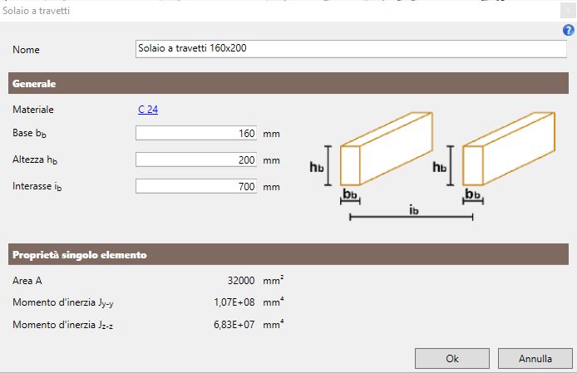Open the blue help question mark icon
Screen dimensions: 577x373
tap(568, 30)
